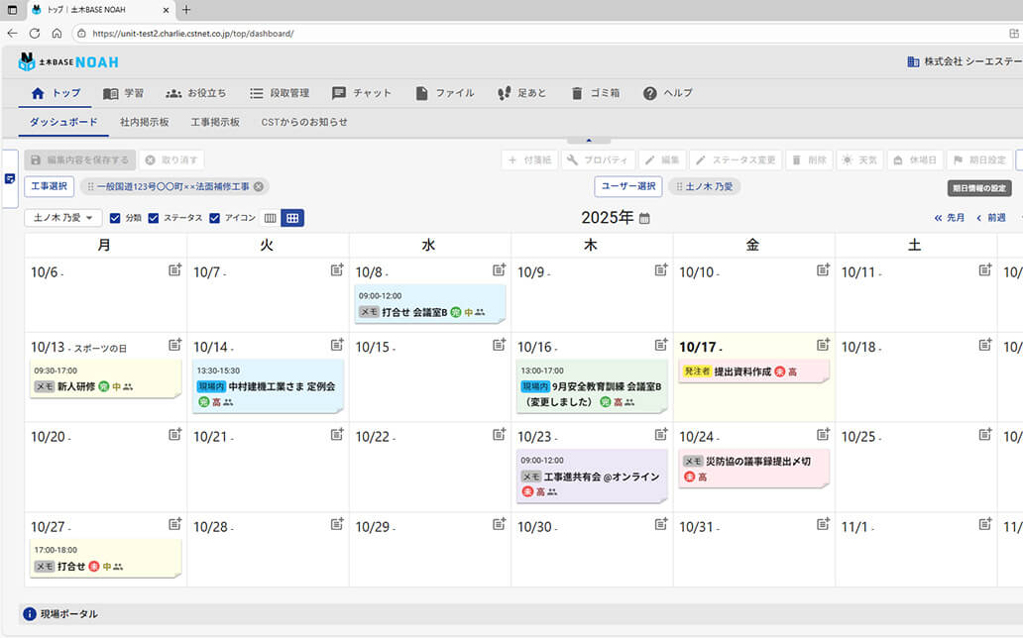This screenshot has width=1023, height=638.
Task: Click the 工事選択 button
Action: (50, 186)
